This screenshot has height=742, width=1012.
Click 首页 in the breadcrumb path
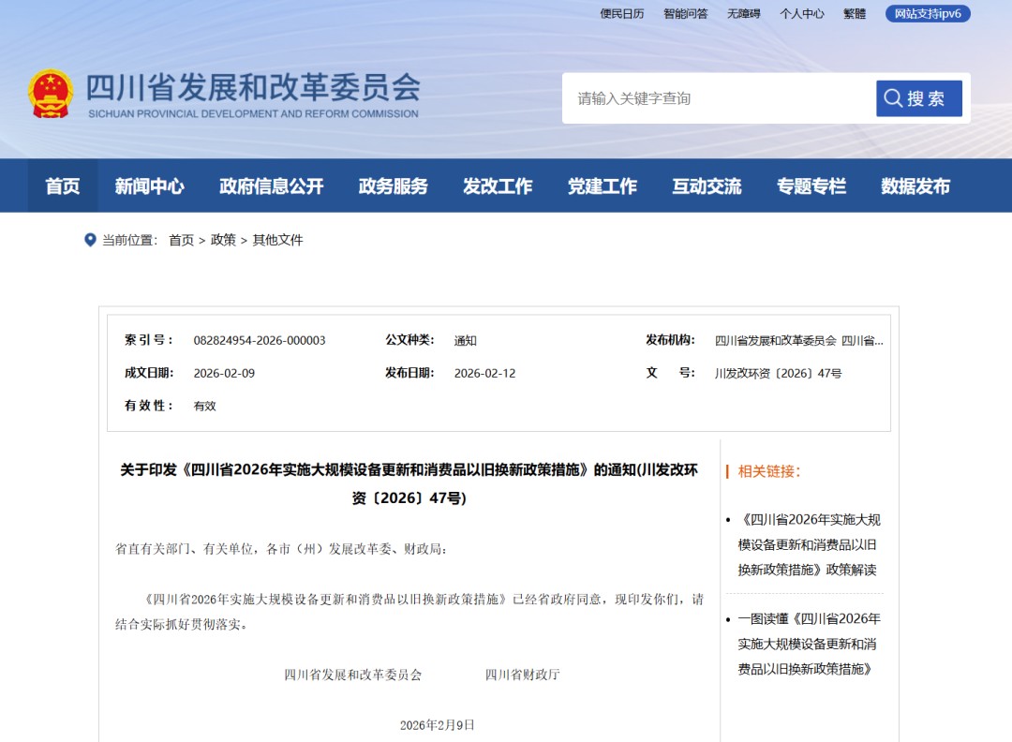[182, 240]
